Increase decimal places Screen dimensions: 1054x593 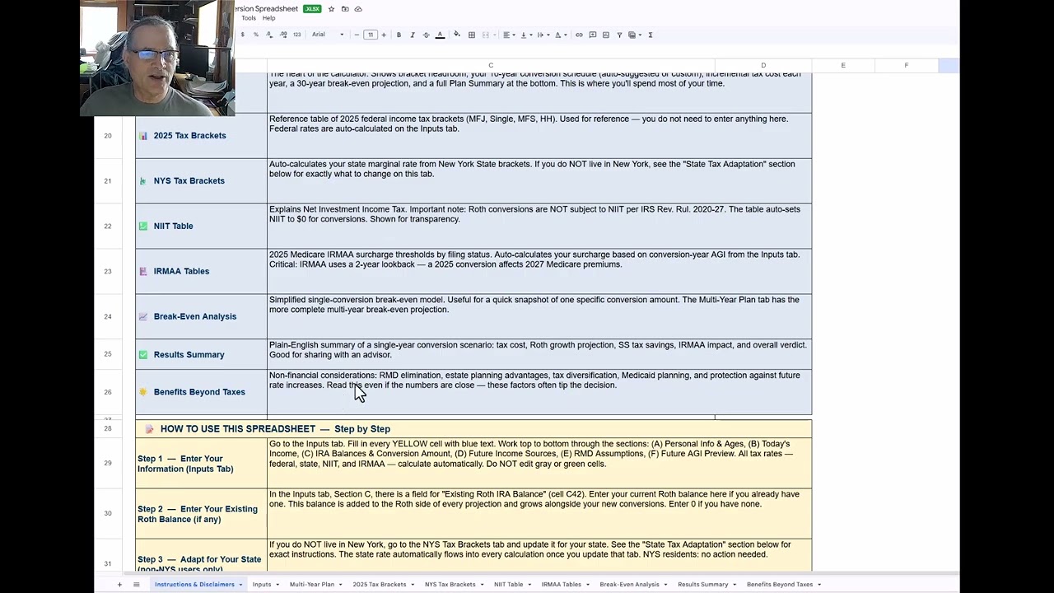pos(283,35)
